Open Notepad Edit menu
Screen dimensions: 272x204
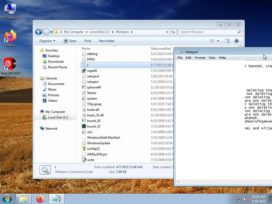(189, 58)
